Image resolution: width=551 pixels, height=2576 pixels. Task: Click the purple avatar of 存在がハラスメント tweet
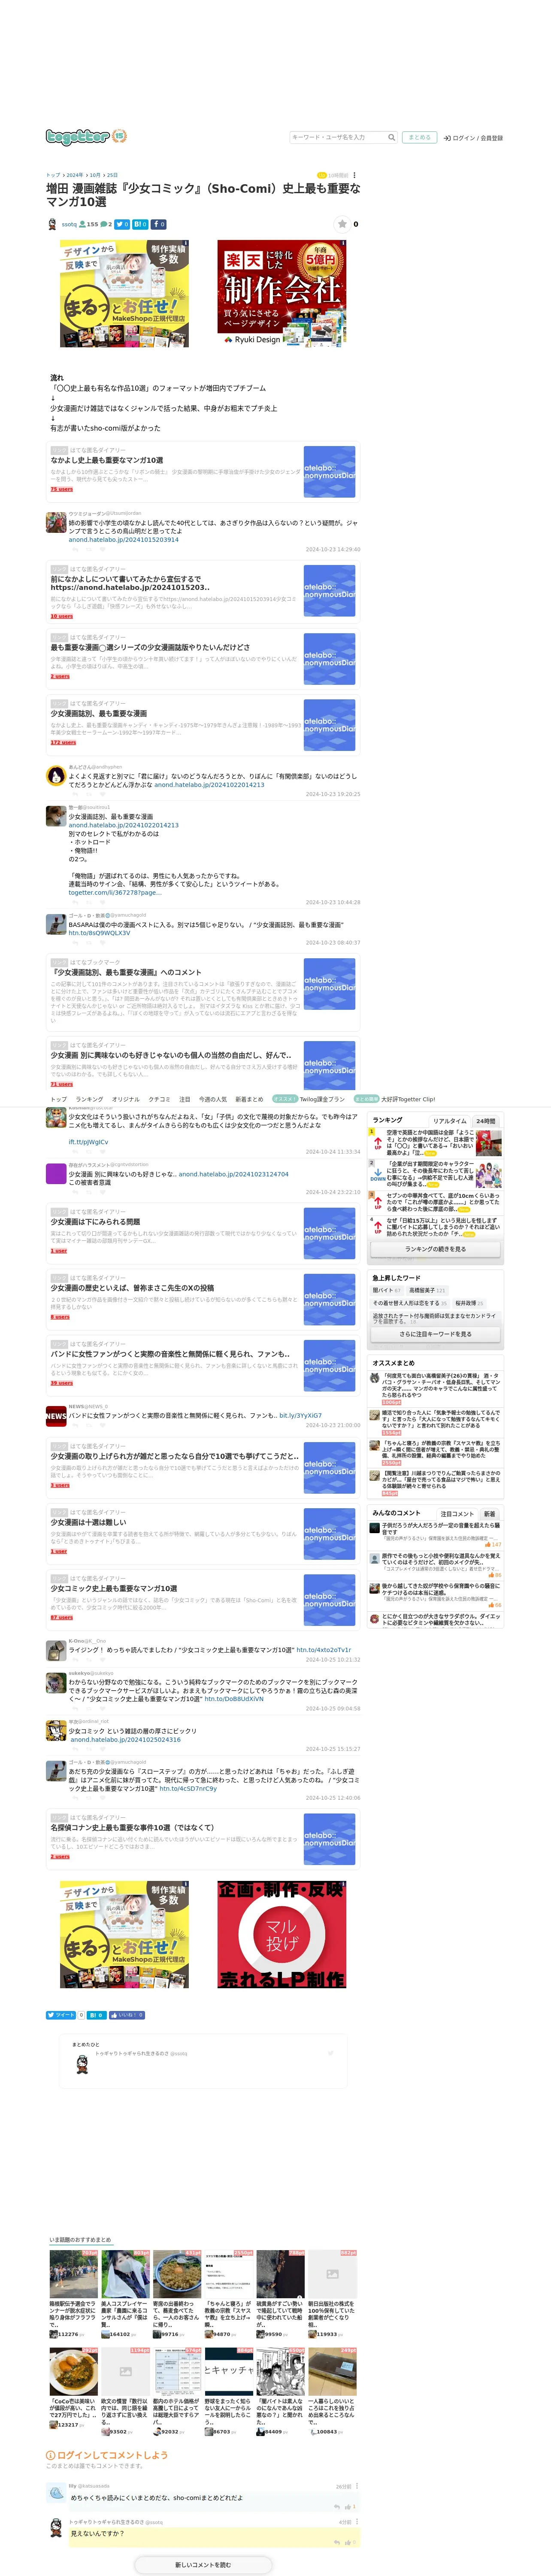[56, 1174]
